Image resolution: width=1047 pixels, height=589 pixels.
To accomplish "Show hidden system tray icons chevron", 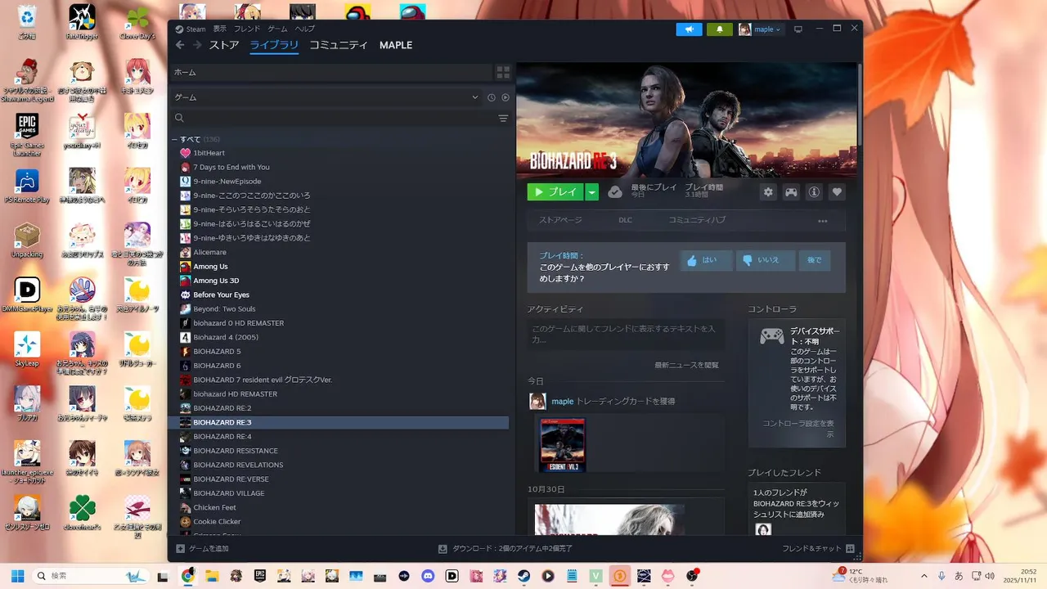I will click(924, 576).
